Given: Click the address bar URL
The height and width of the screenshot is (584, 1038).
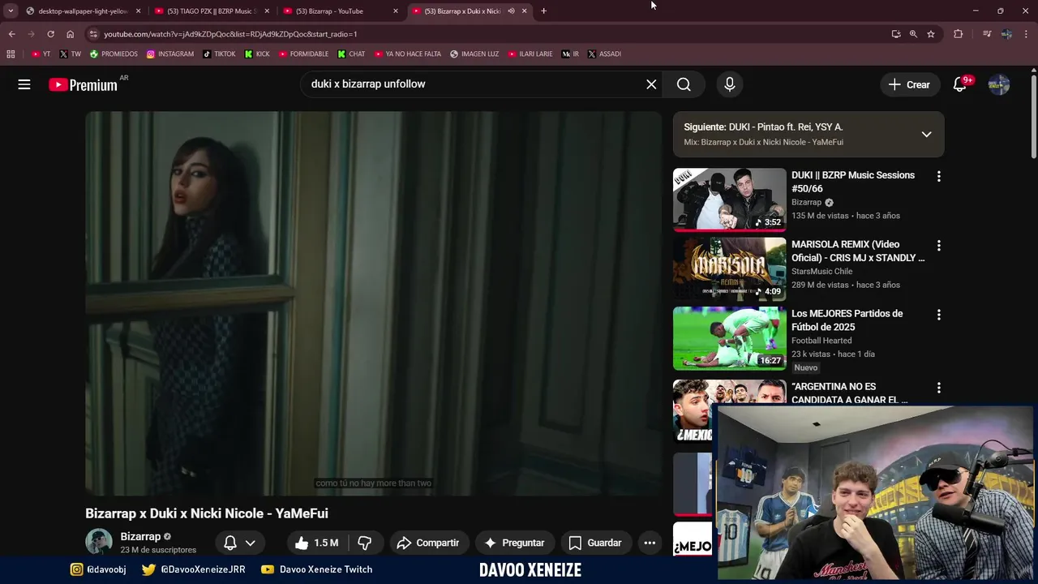Looking at the screenshot, I should click(230, 34).
